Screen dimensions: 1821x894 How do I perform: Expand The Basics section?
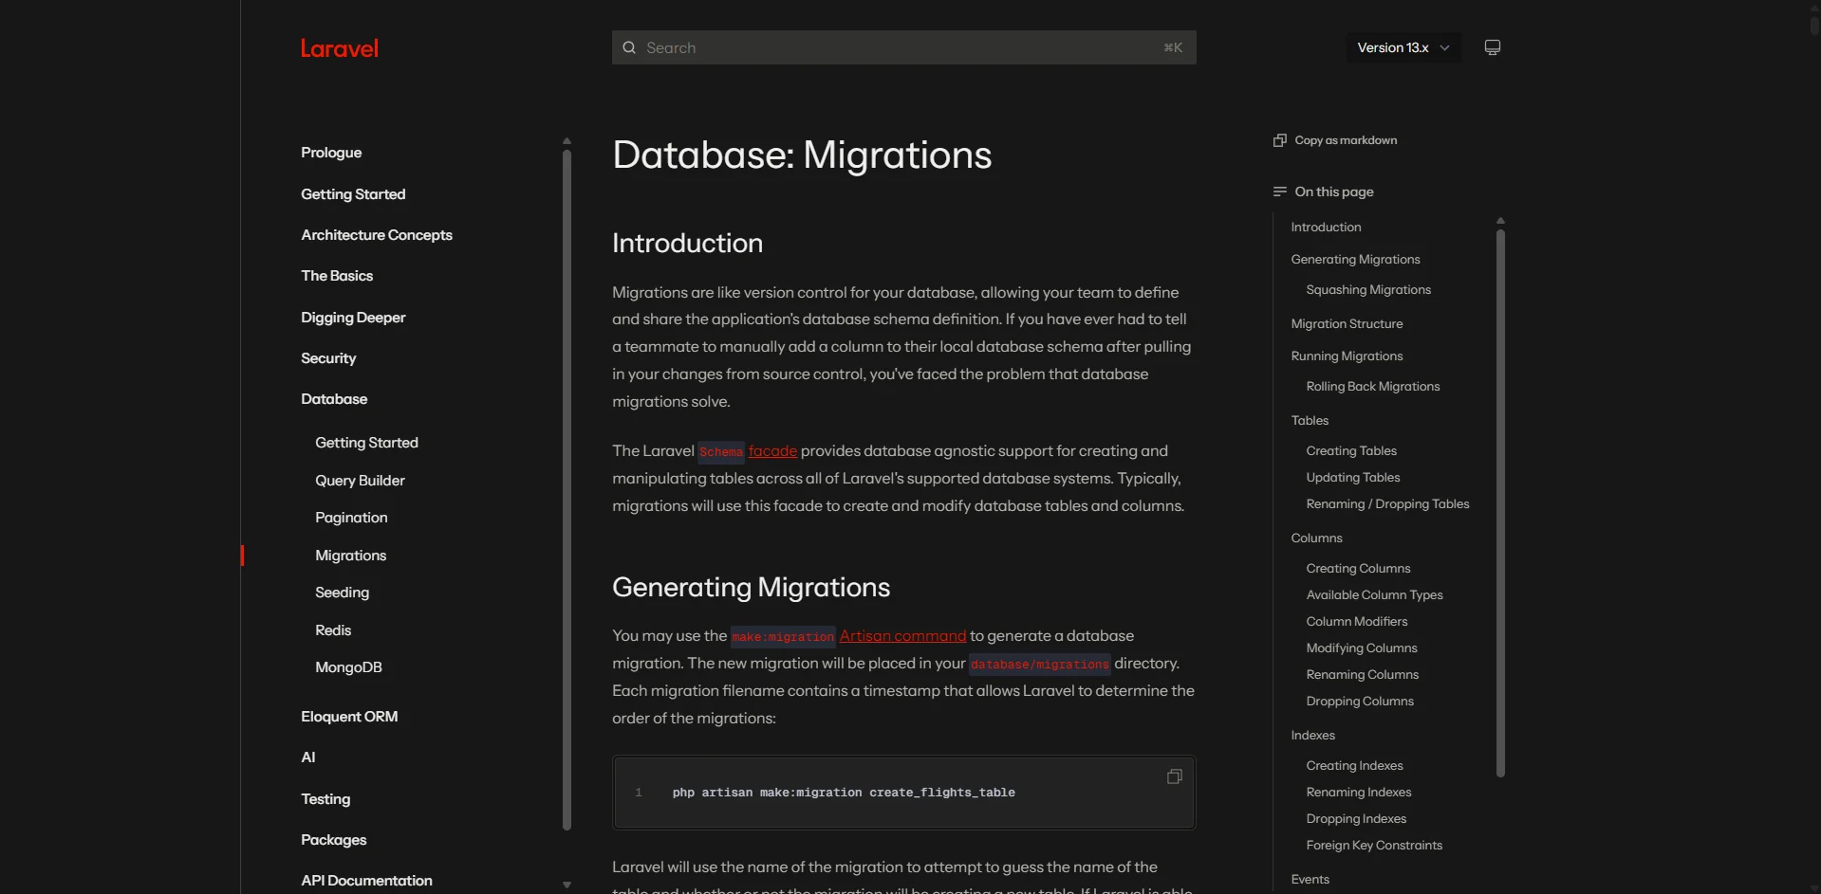[337, 276]
